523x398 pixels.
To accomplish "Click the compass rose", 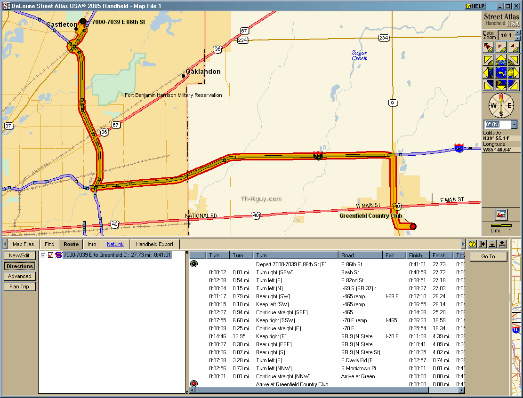I will [501, 106].
